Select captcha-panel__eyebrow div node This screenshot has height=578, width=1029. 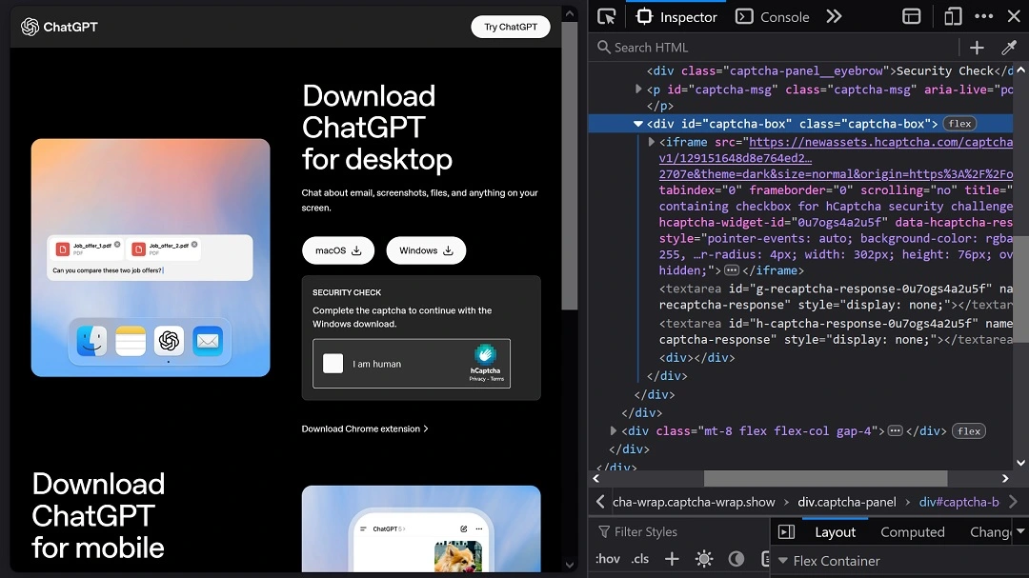pyautogui.click(x=830, y=70)
